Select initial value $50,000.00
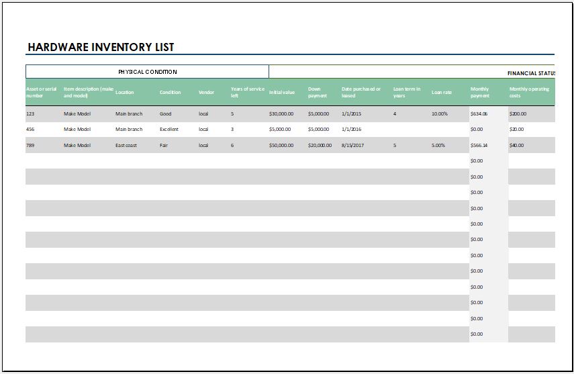The width and height of the screenshot is (574, 374). pyautogui.click(x=281, y=146)
